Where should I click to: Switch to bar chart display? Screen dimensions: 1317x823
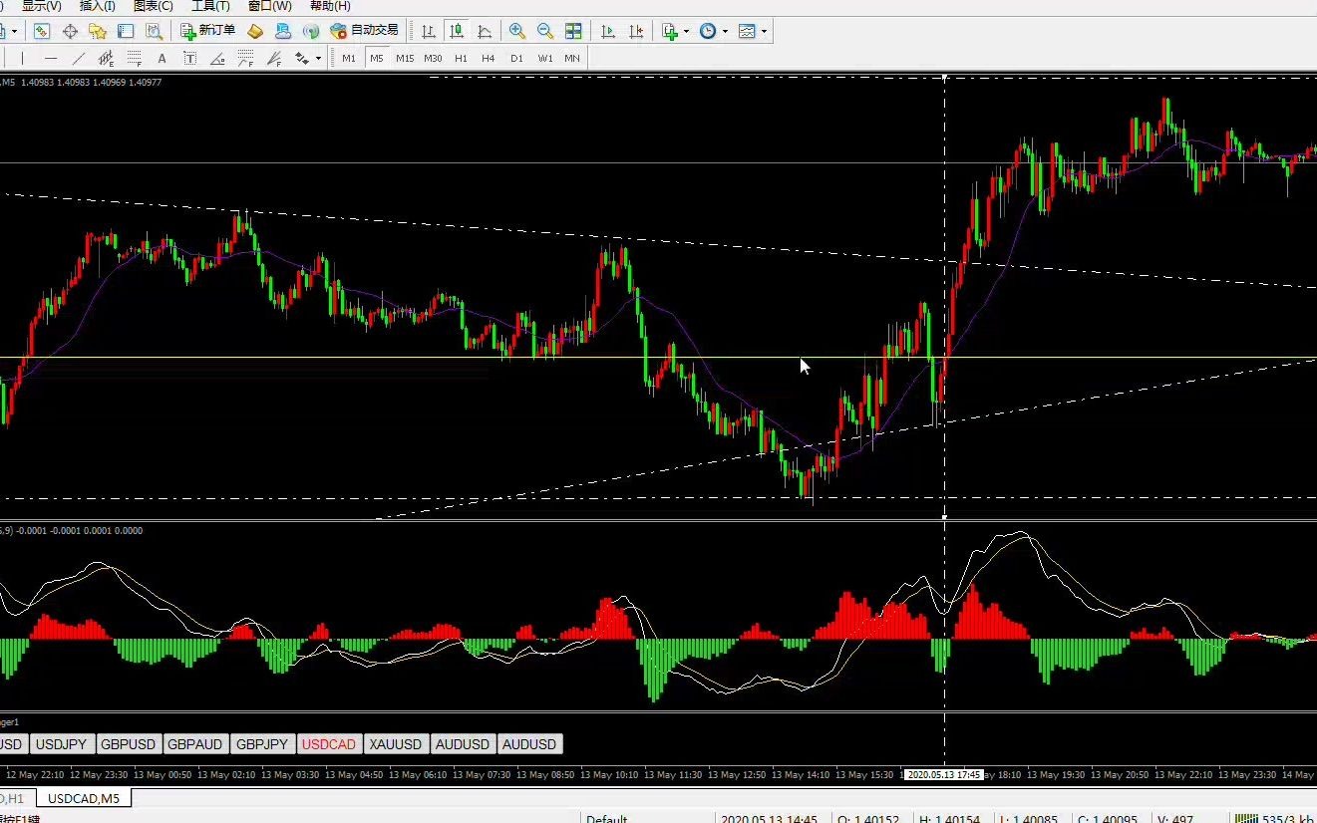point(429,31)
